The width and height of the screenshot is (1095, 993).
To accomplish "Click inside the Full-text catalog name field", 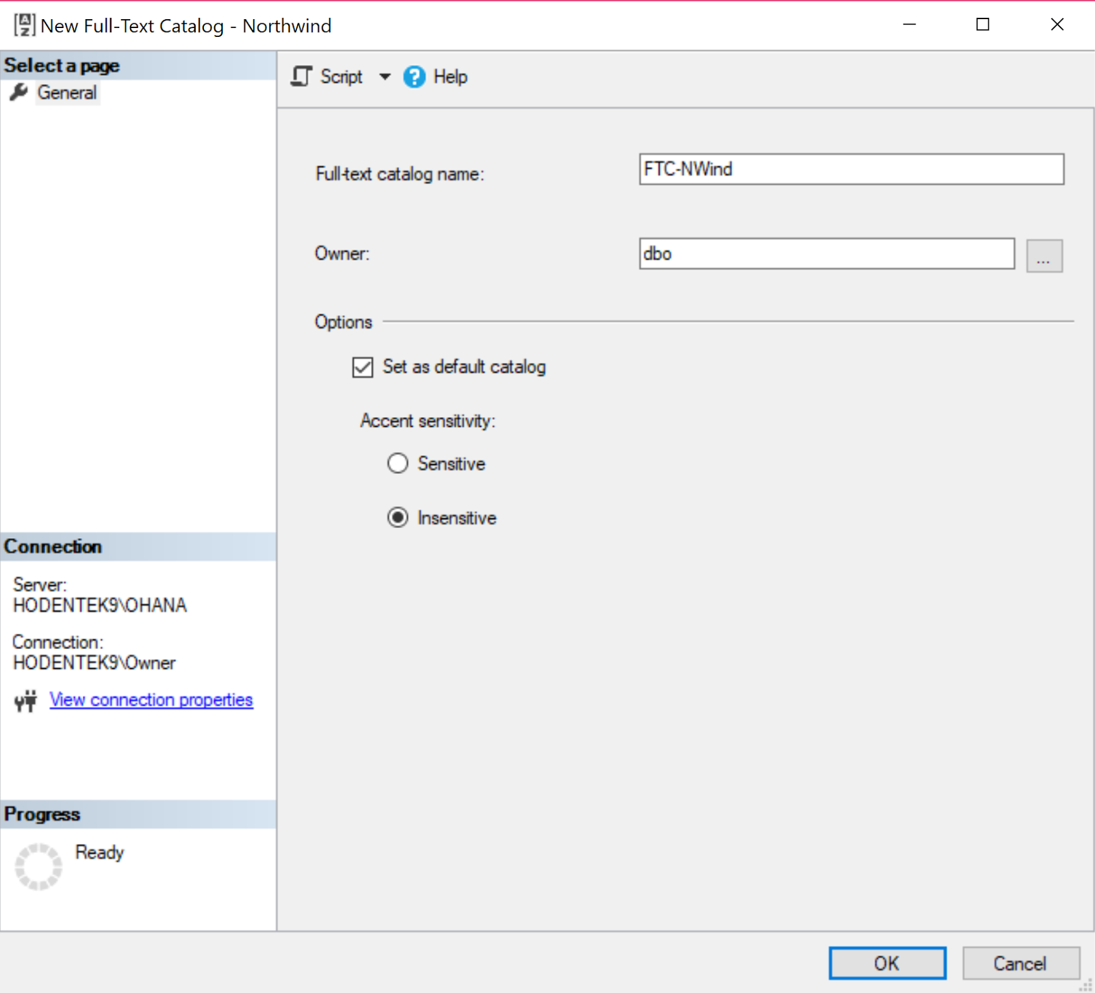I will click(851, 169).
